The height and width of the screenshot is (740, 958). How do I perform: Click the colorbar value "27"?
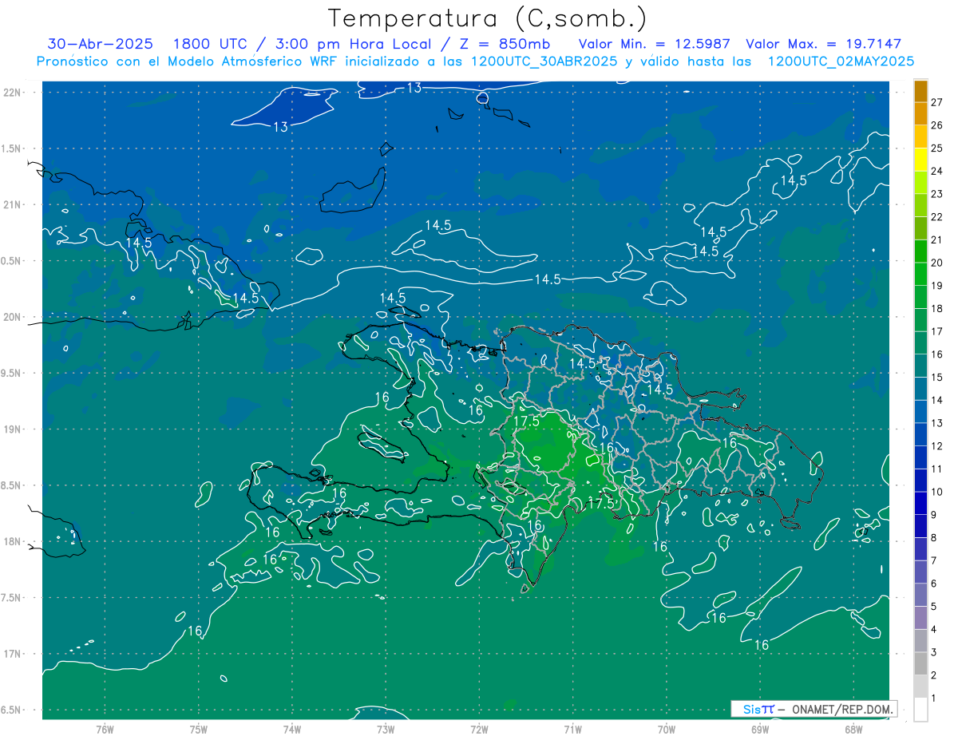pyautogui.click(x=936, y=101)
